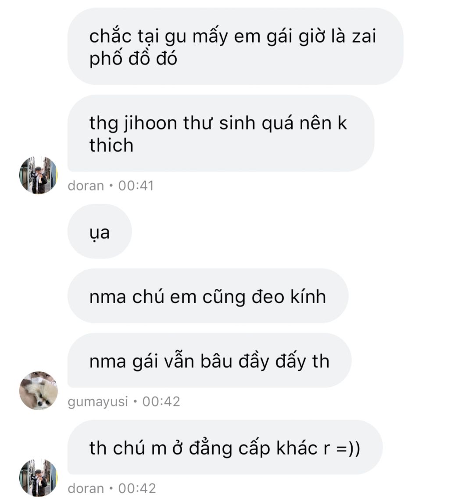The width and height of the screenshot is (472, 502).
Task: Click the 00:42 timestamp next to gumayusi
Action: [x=161, y=402]
